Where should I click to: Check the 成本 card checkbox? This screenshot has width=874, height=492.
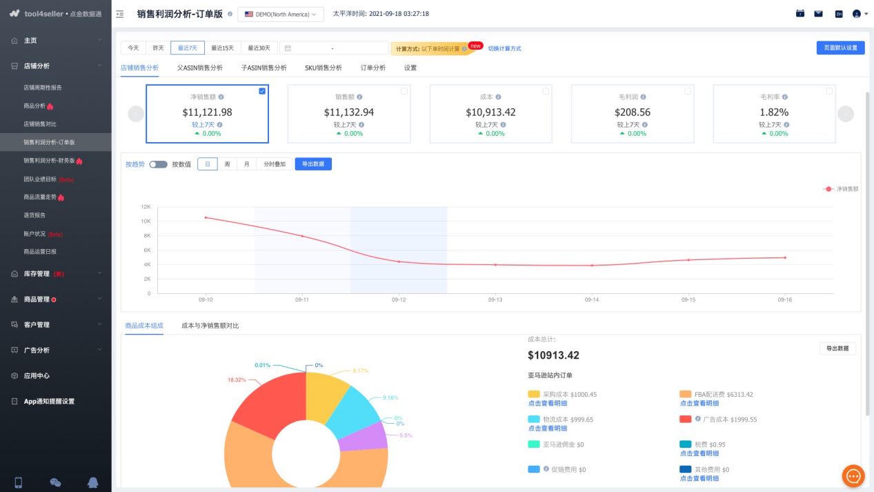pyautogui.click(x=546, y=91)
